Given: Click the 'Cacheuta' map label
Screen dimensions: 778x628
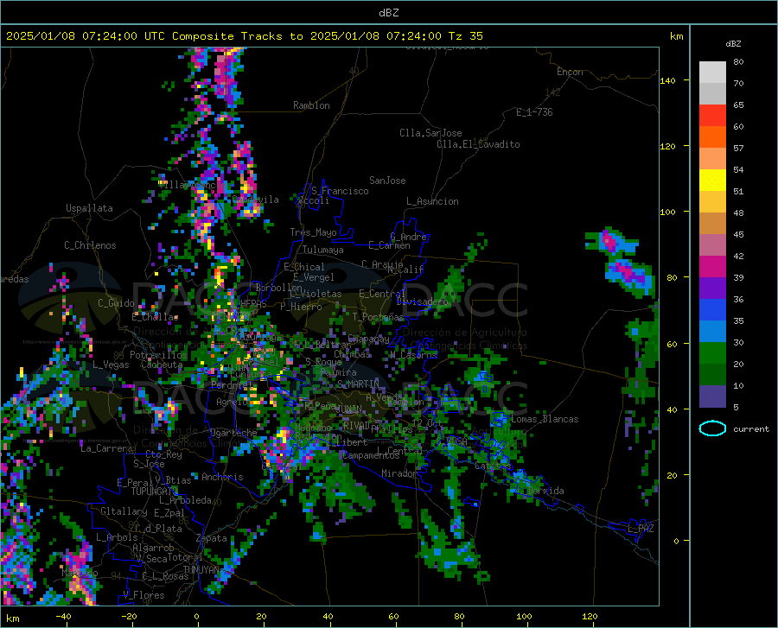Looking at the screenshot, I should [162, 365].
